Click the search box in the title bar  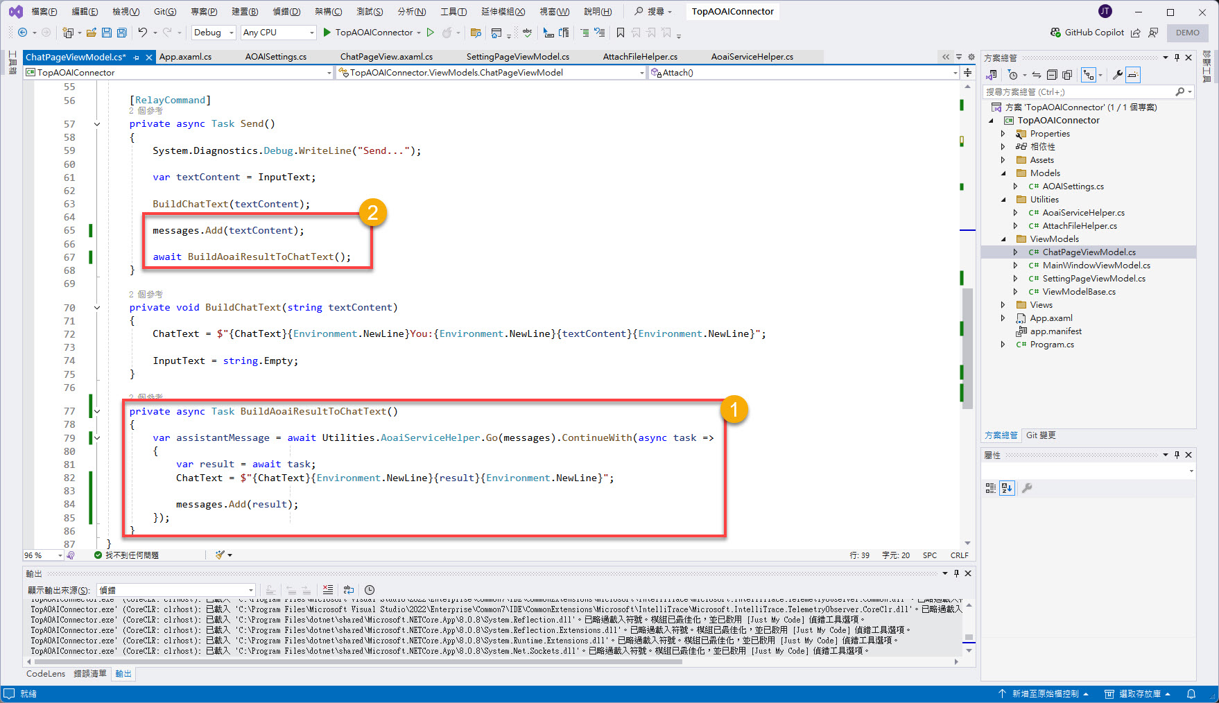tap(652, 12)
